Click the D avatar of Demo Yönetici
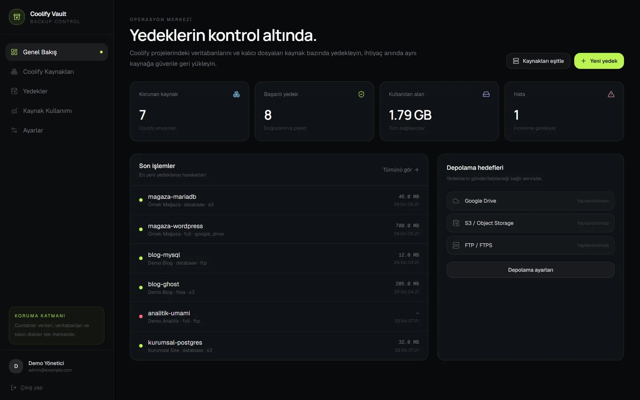This screenshot has height=400, width=640. click(x=16, y=366)
